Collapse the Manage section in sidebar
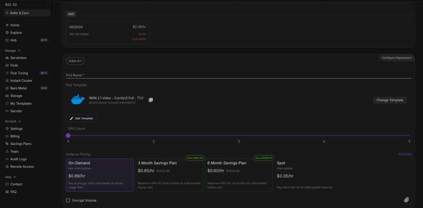Screen dimensions: 423x208 coord(19,50)
